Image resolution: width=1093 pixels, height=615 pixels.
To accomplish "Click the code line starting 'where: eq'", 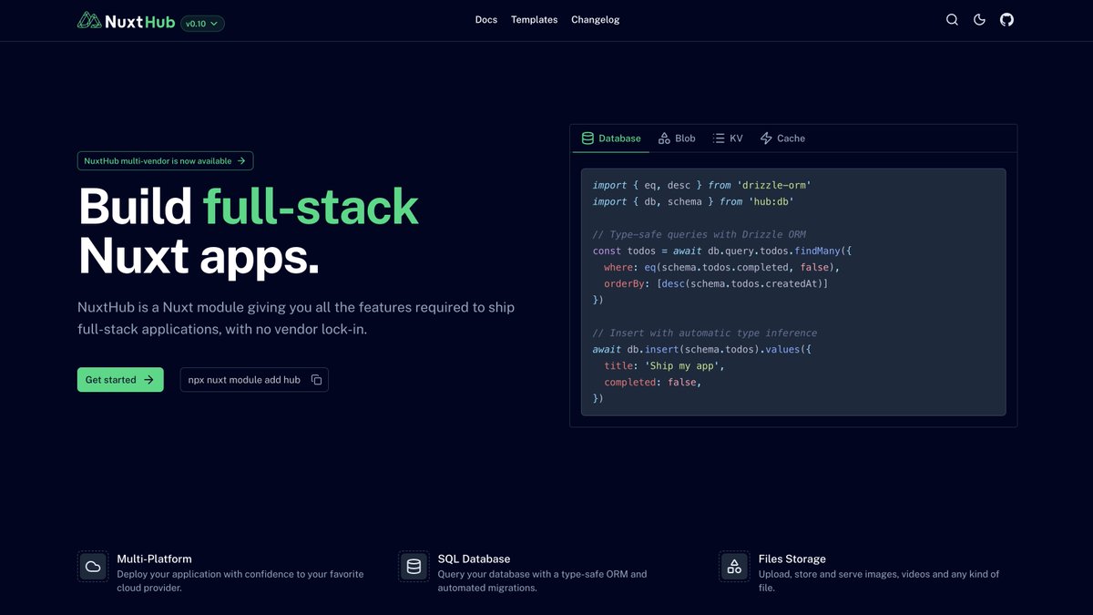I will click(721, 267).
